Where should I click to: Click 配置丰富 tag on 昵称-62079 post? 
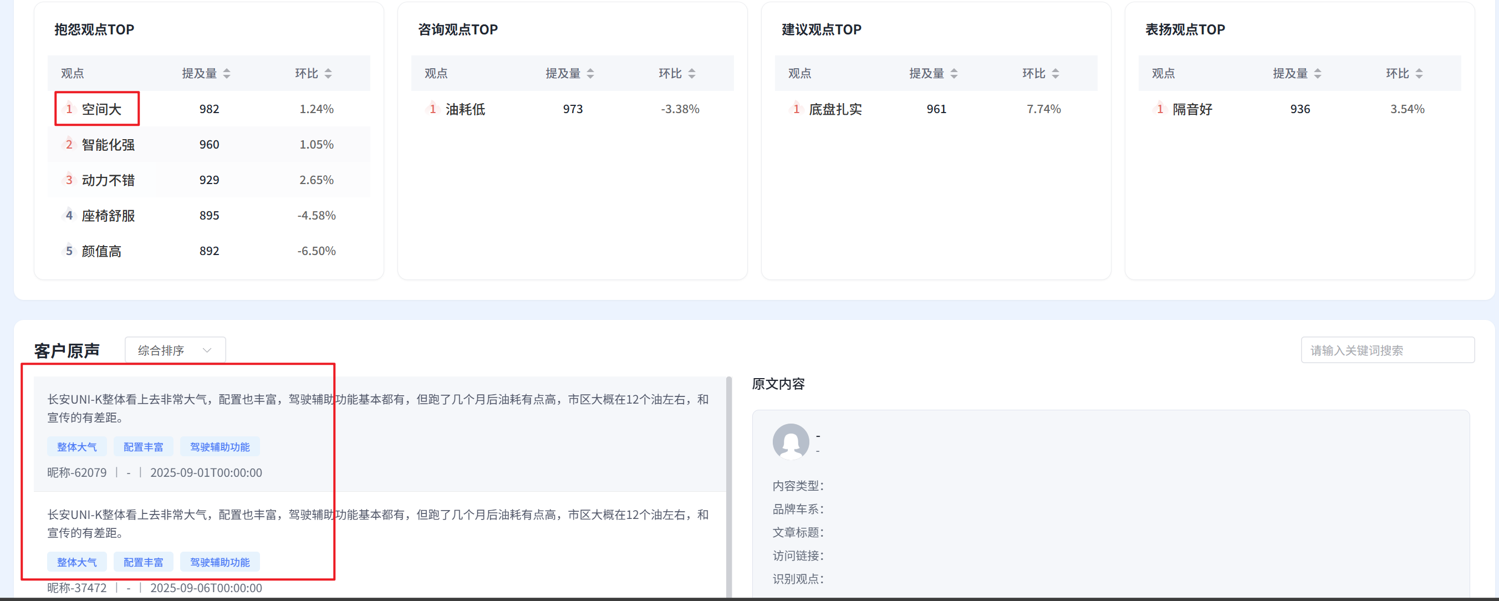(143, 447)
